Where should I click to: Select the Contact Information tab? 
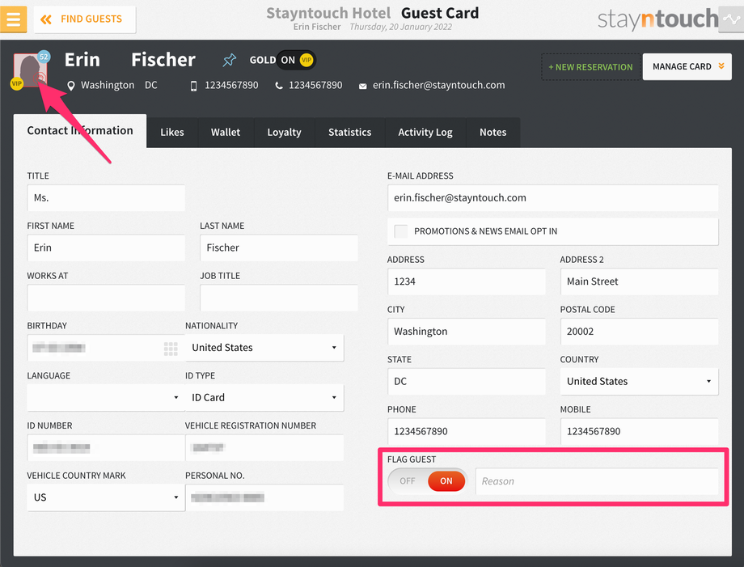click(80, 130)
